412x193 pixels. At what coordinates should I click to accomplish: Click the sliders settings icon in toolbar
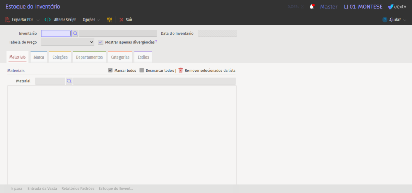pos(110,20)
